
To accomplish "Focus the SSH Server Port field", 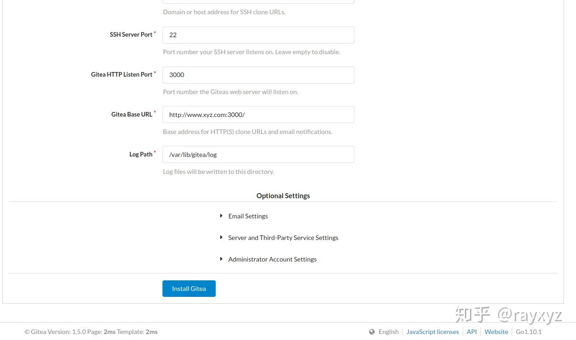I will (x=258, y=35).
